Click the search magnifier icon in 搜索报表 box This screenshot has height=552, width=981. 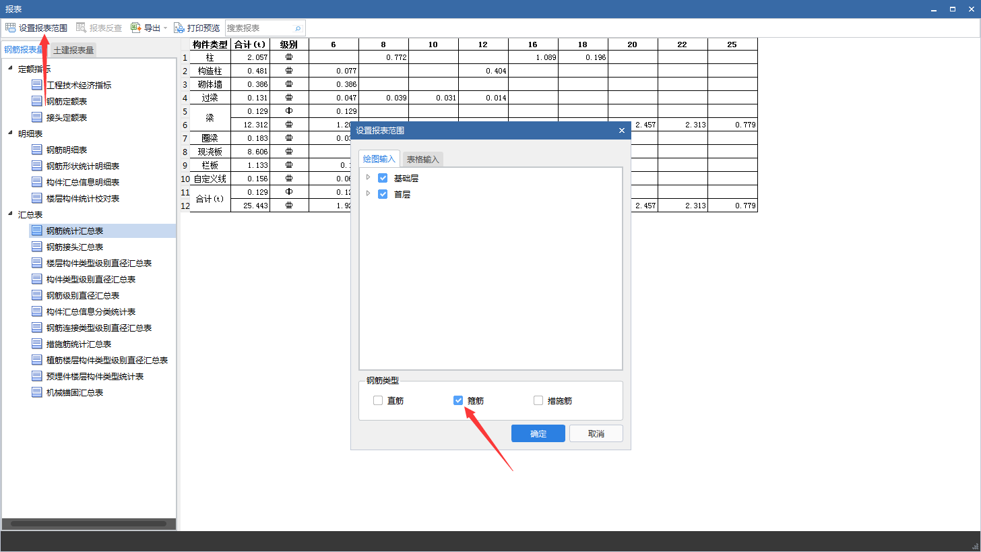point(298,28)
